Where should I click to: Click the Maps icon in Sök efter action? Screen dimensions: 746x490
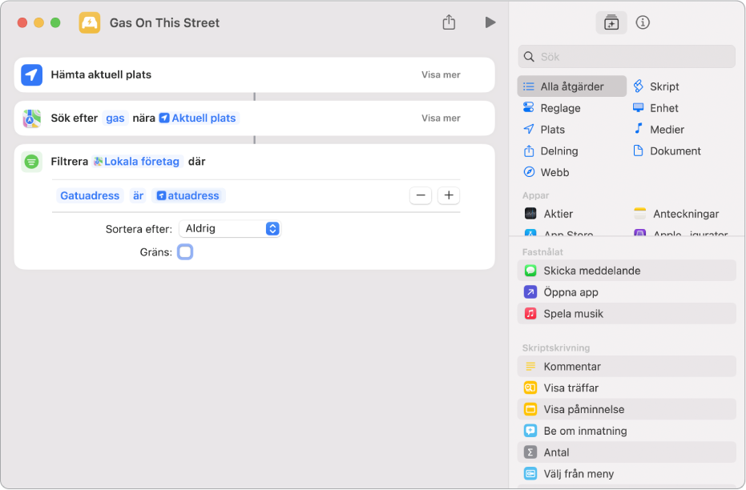[x=32, y=118]
